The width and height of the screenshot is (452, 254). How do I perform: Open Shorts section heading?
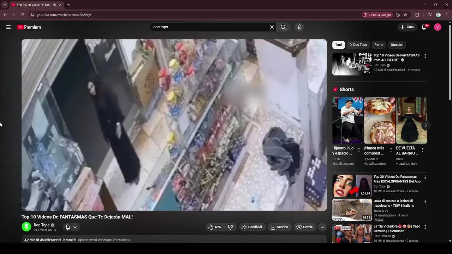pos(346,90)
